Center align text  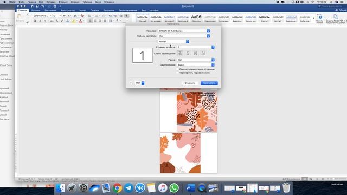point(95,21)
